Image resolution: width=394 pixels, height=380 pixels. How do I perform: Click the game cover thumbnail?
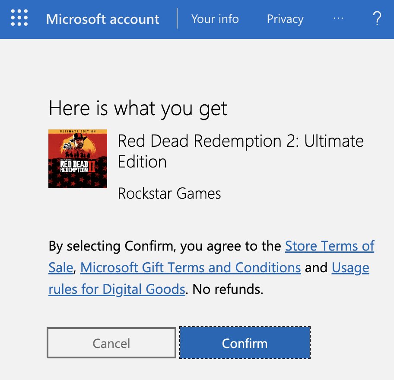pos(78,159)
